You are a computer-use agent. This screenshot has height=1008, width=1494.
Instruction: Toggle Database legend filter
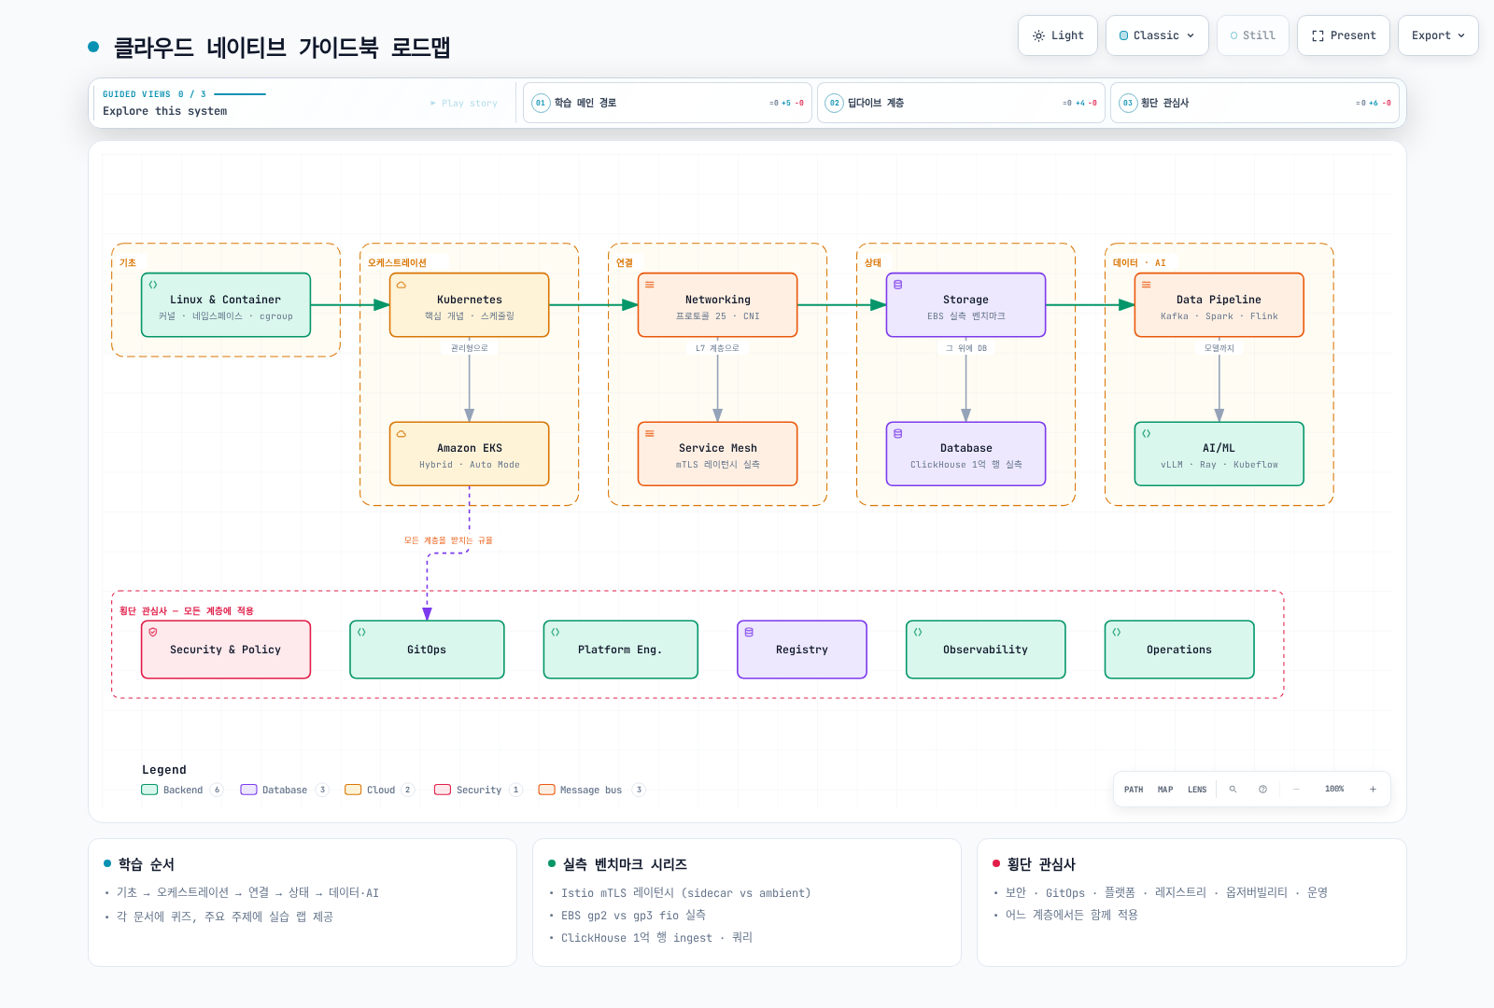click(285, 790)
